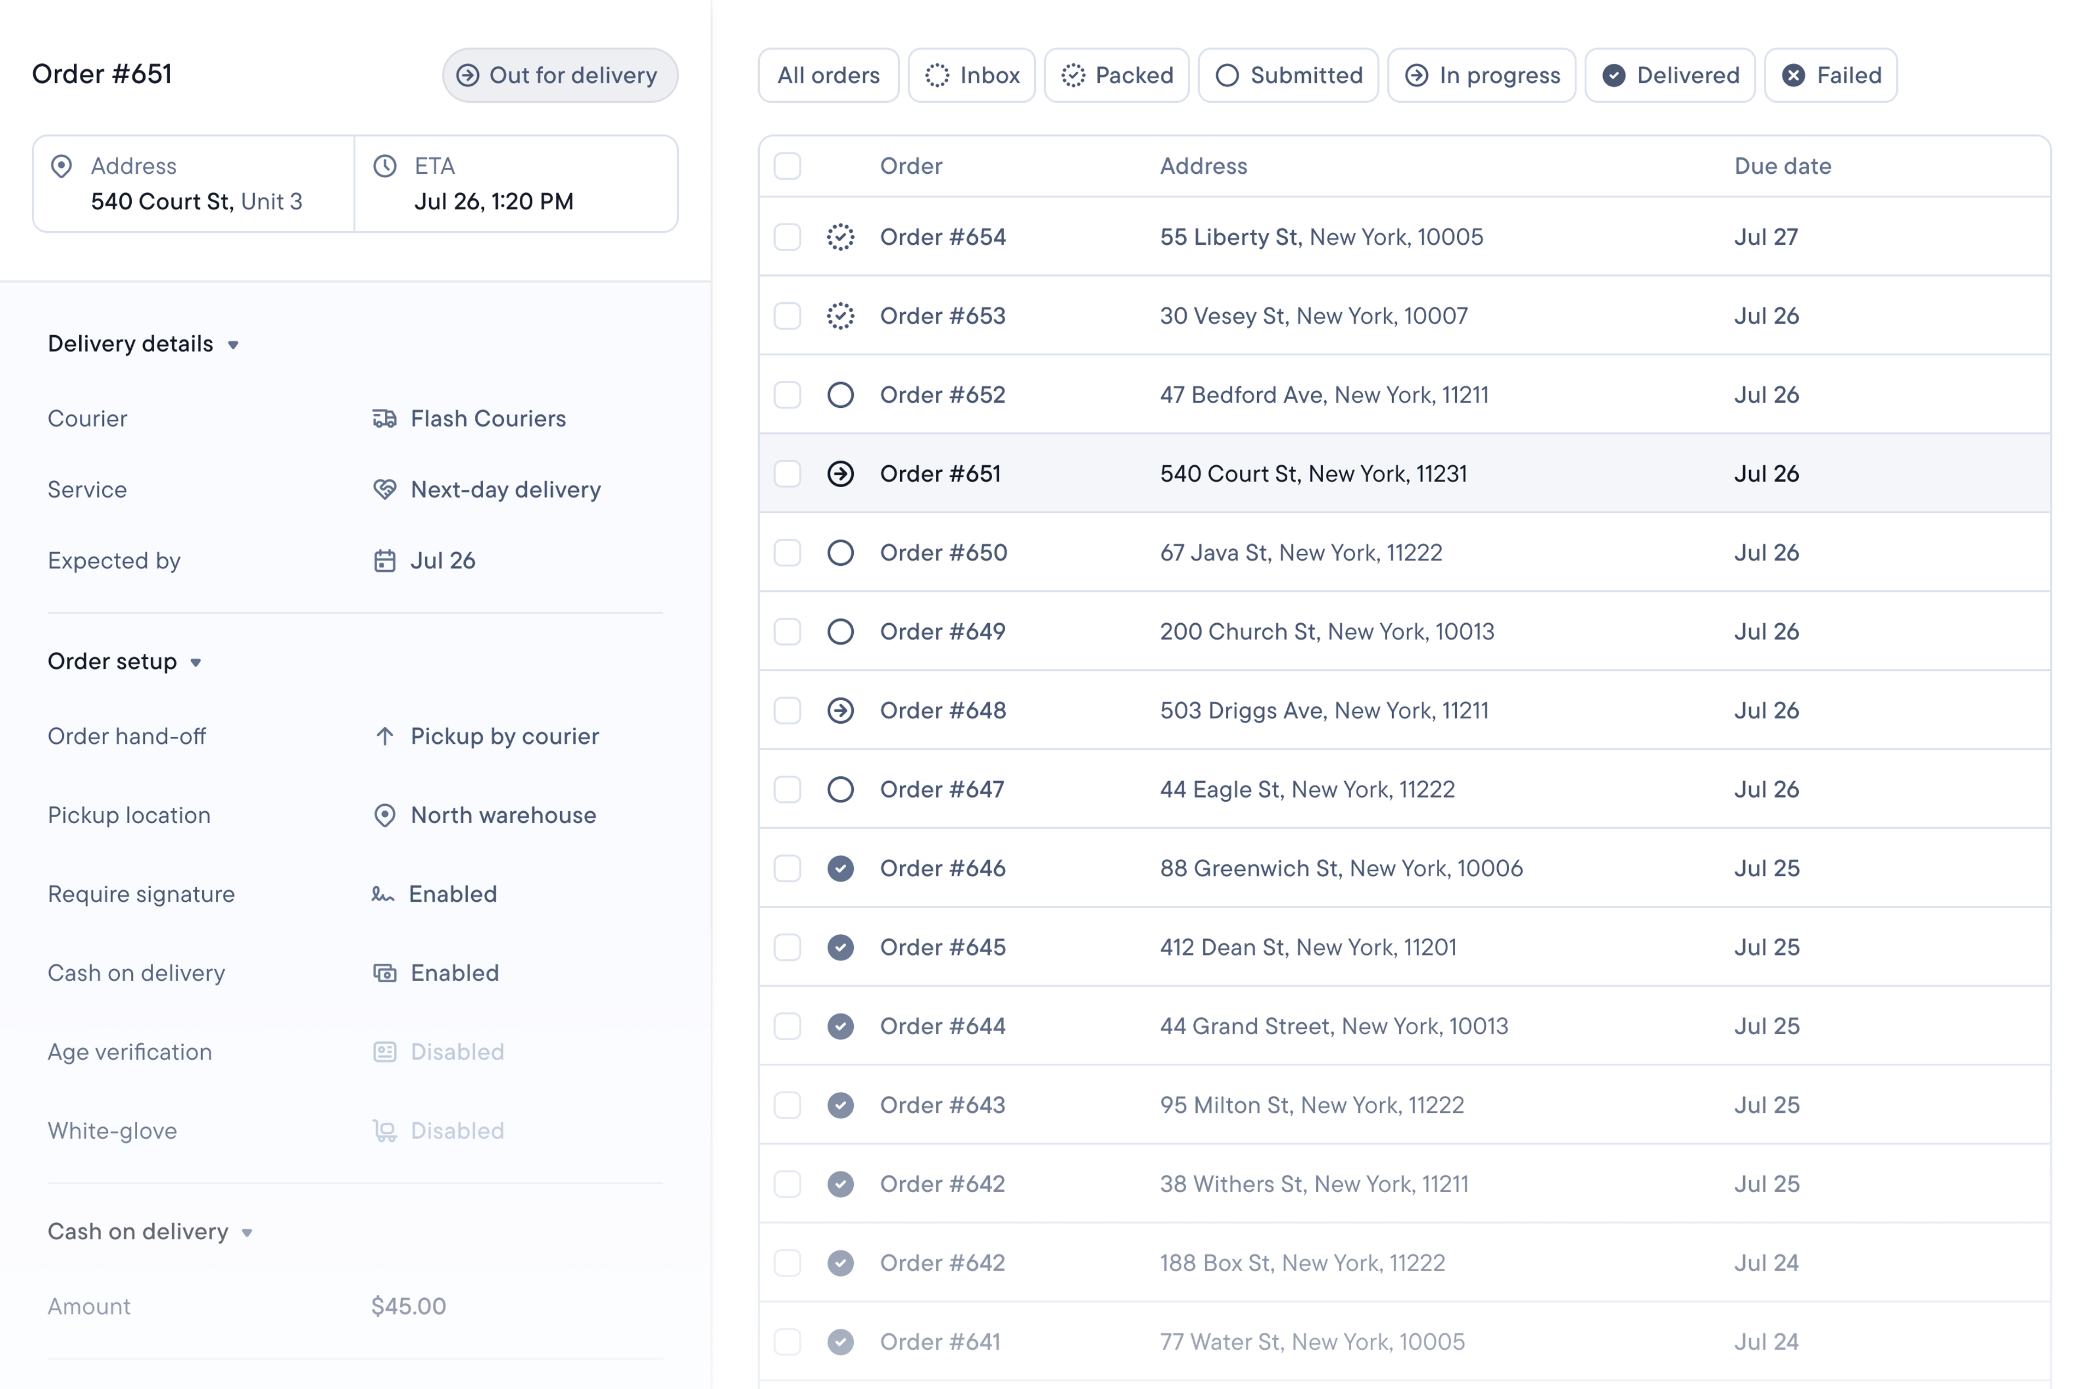Click the location pin icon beside Address
Viewport: 2099px width, 1389px height.
(x=61, y=167)
